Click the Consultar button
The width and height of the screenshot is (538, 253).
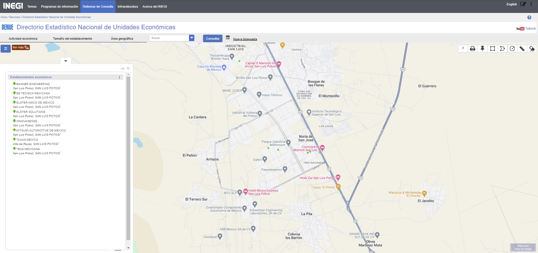[213, 38]
